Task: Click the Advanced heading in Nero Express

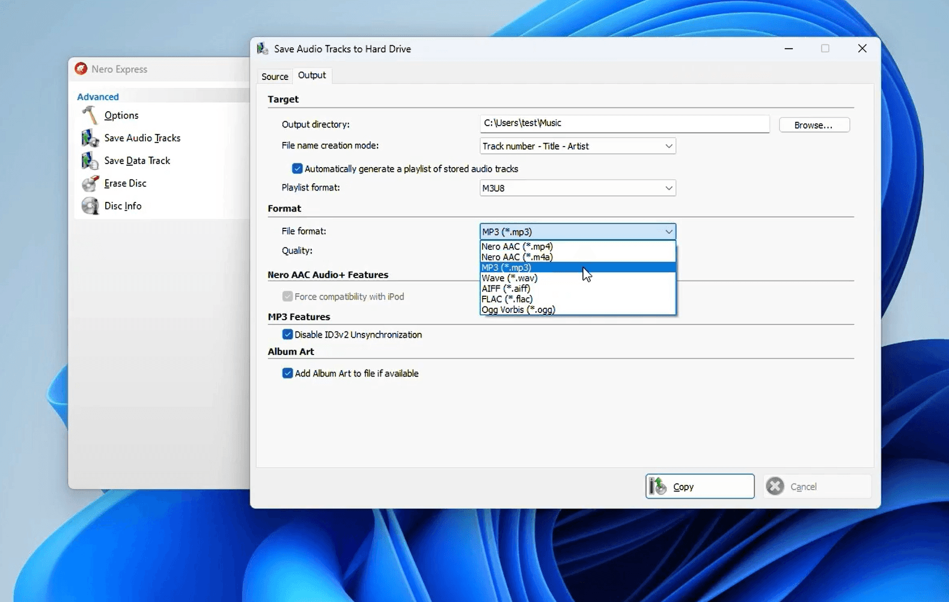Action: pos(98,97)
